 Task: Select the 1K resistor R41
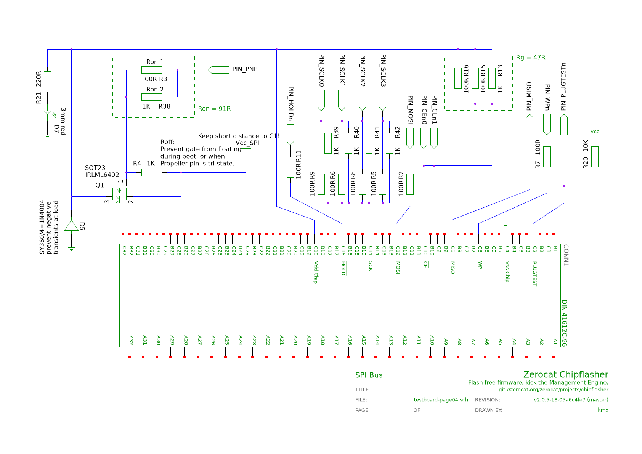point(369,143)
